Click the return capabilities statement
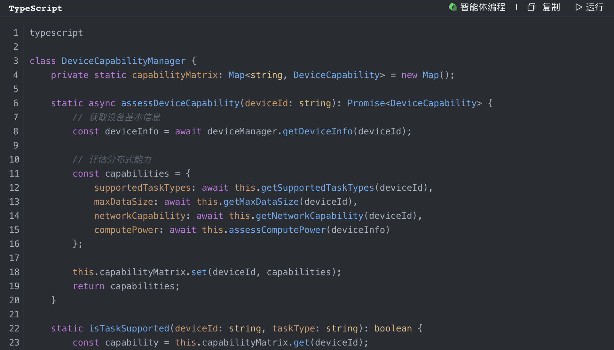 tap(126, 286)
